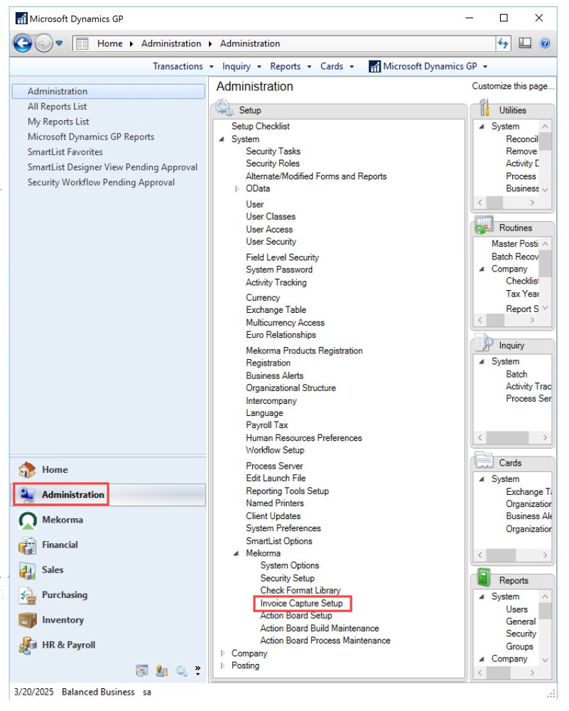Click the Inquiry magnifier icon
The width and height of the screenshot is (569, 711).
[484, 343]
